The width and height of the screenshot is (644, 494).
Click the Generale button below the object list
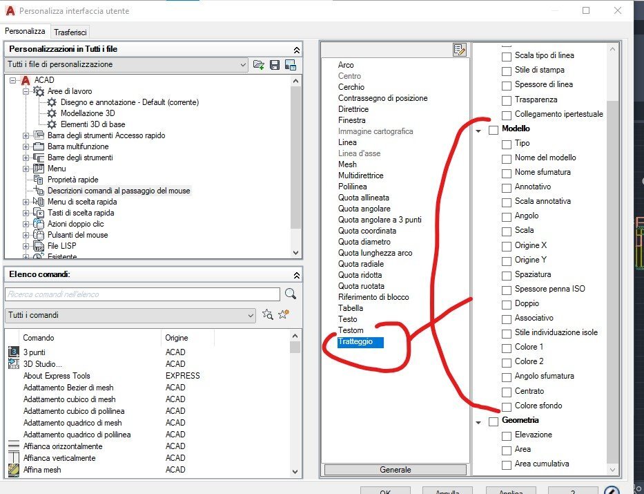pos(395,469)
